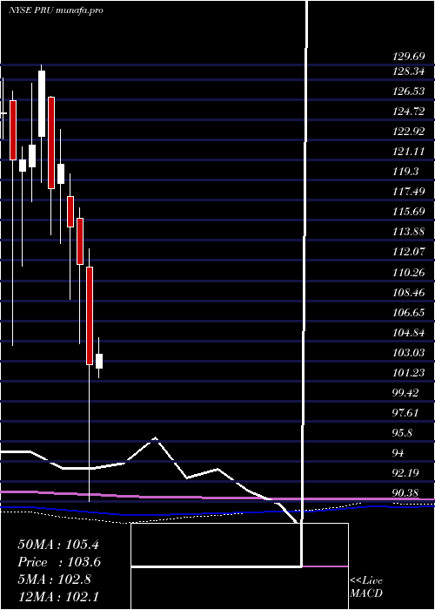Click the 50MA : 105.4 readout
The height and width of the screenshot is (610, 435).
coord(59,545)
